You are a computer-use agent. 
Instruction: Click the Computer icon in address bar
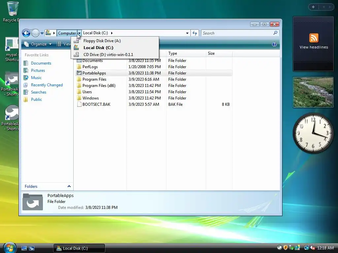(x=48, y=33)
